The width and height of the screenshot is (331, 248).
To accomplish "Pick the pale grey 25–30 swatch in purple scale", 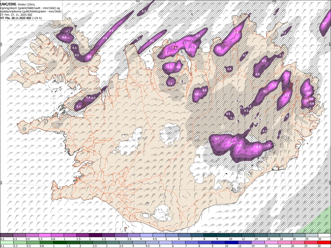I will [312, 235].
